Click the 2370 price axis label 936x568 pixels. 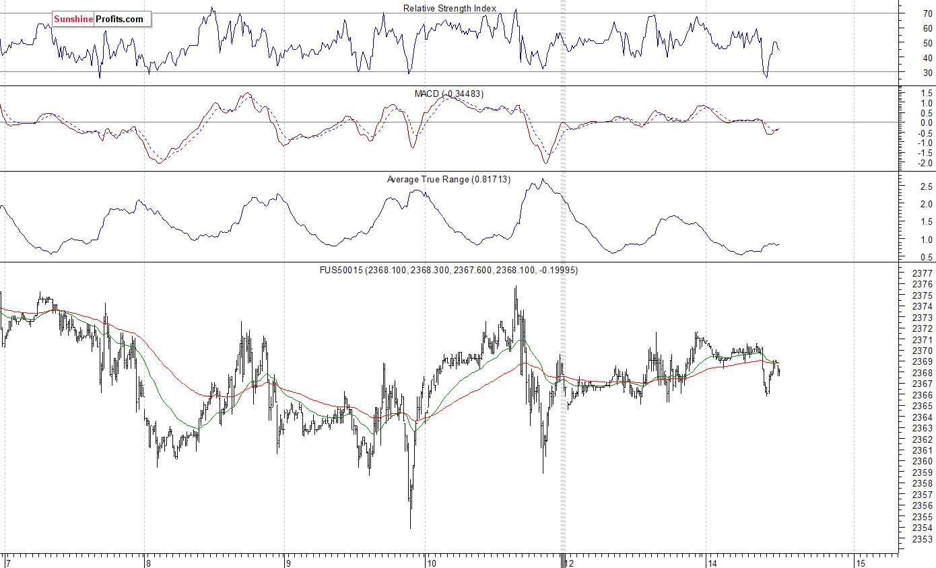[x=922, y=351]
